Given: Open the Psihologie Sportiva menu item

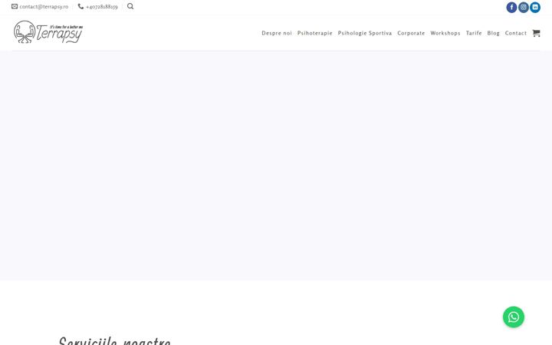Looking at the screenshot, I should click(365, 33).
